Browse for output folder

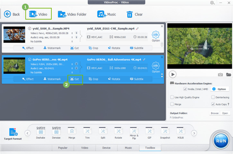[x=215, y=113]
